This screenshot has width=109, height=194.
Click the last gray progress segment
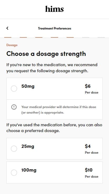click(101, 37)
